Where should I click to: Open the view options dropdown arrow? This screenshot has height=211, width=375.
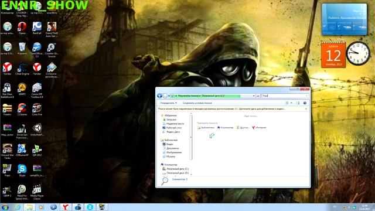(x=291, y=103)
